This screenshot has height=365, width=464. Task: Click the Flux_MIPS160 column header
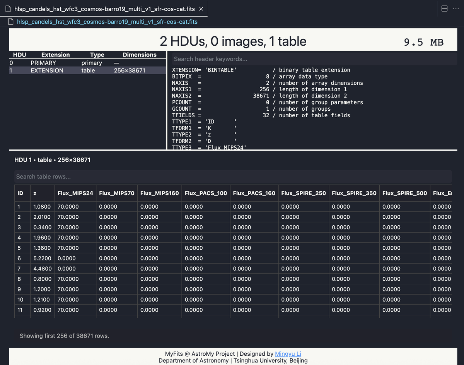160,193
